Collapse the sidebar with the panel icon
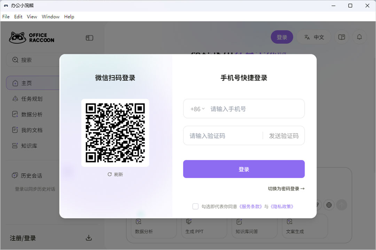The width and height of the screenshot is (376, 250). coord(89,38)
